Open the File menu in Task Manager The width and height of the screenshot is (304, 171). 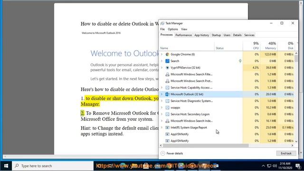tap(162, 29)
